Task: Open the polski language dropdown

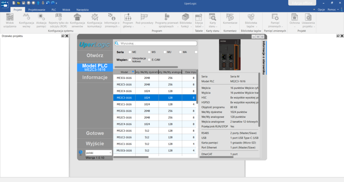Action: (x=98, y=153)
